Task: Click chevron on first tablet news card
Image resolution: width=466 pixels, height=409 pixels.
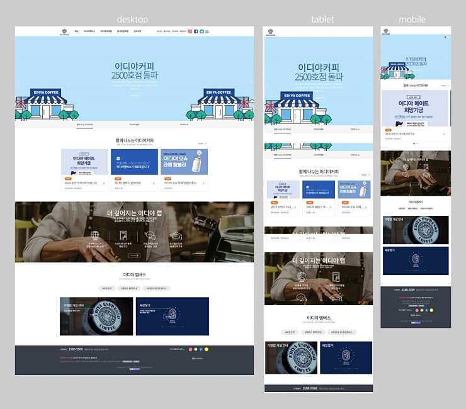Action: point(295,207)
